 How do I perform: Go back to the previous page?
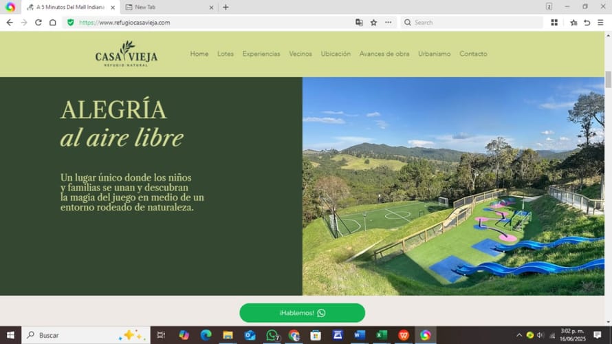(10, 23)
